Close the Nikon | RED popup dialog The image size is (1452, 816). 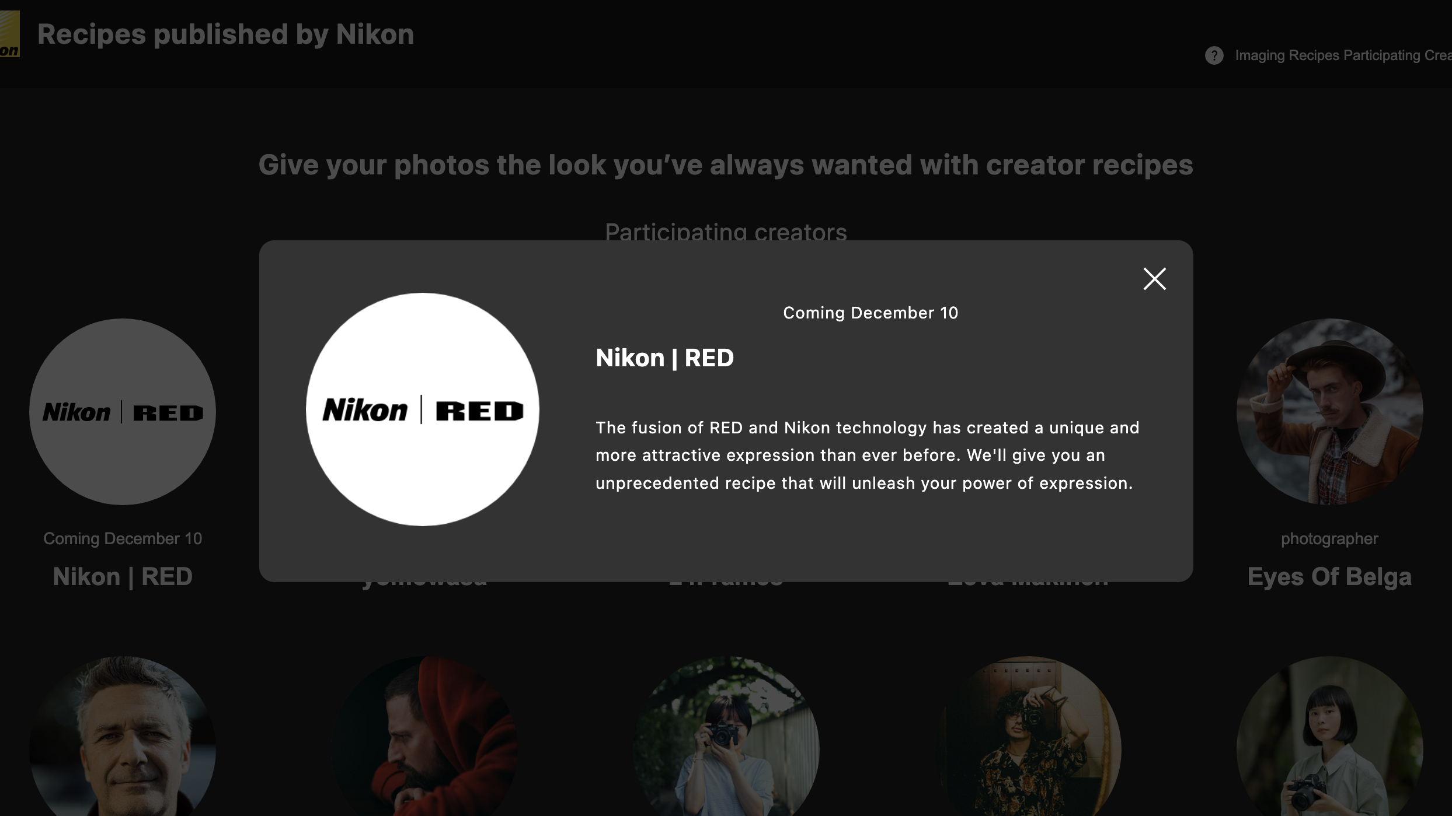pyautogui.click(x=1154, y=279)
